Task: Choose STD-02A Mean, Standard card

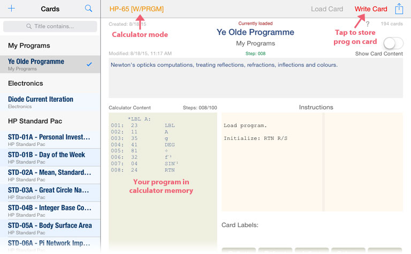Action: point(50,175)
